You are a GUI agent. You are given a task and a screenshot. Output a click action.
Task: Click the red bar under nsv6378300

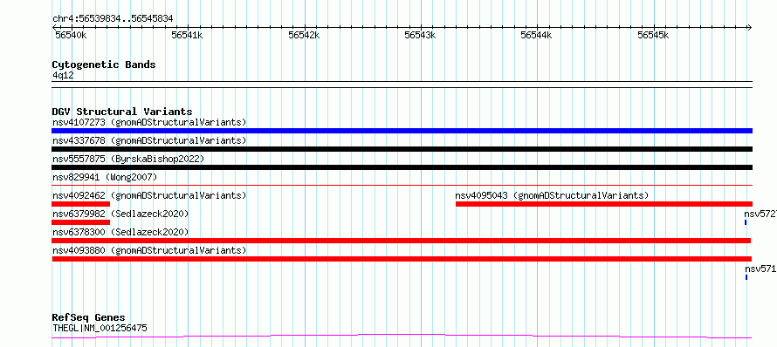(x=402, y=241)
